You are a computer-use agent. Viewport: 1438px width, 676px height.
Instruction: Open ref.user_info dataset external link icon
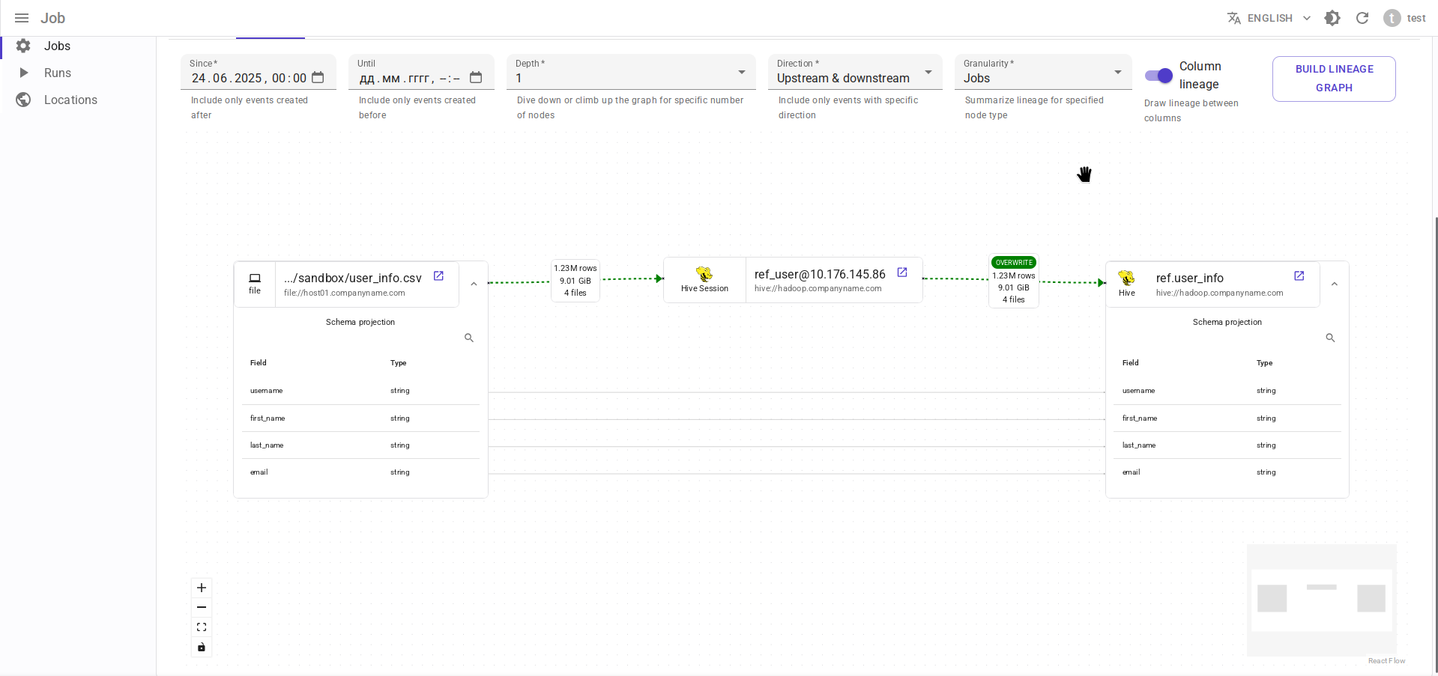click(1299, 276)
